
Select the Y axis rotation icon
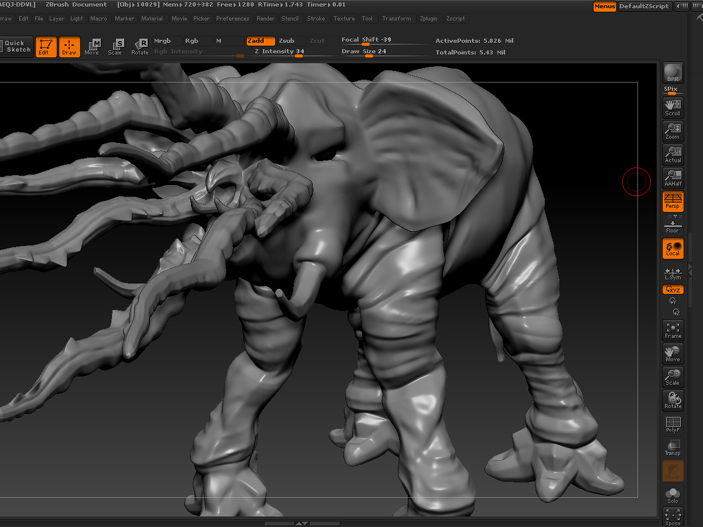click(673, 301)
